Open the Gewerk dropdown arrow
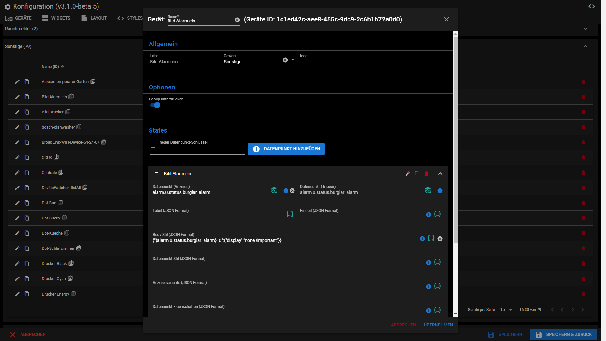This screenshot has width=606, height=341. (293, 60)
